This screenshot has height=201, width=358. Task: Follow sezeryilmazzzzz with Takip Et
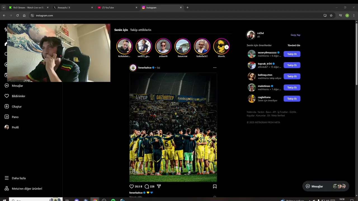292,54
